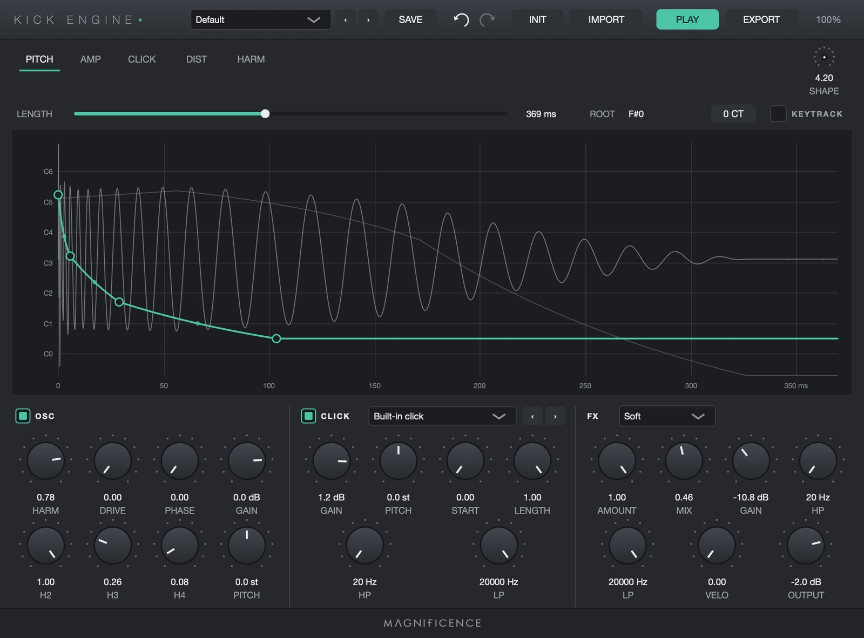864x638 pixels.
Task: Go to next preset arrow
Action: (x=368, y=20)
